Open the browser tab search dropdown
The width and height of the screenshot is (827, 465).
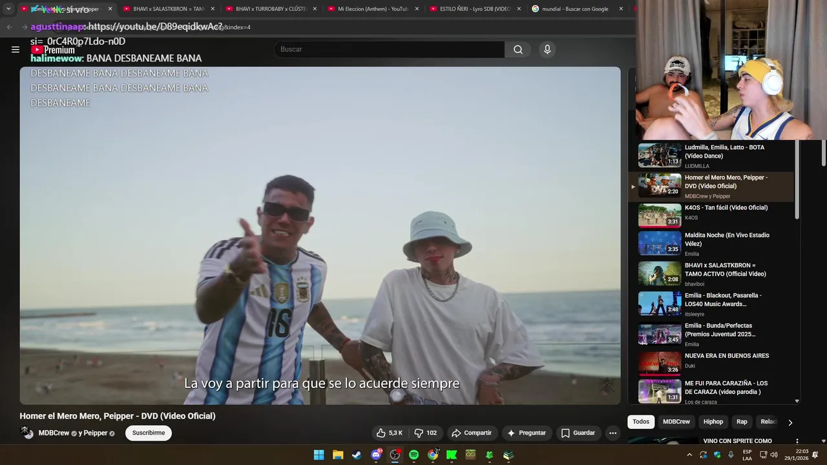pyautogui.click(x=8, y=9)
